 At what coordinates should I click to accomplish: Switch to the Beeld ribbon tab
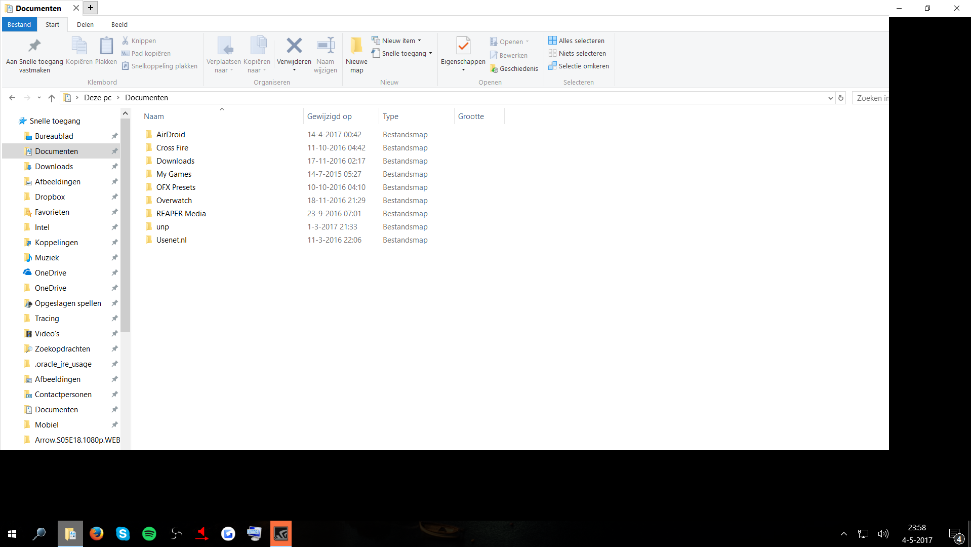tap(119, 24)
